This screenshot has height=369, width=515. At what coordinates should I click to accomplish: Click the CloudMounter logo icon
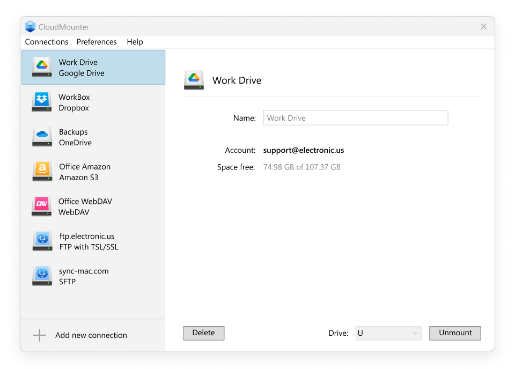point(31,26)
